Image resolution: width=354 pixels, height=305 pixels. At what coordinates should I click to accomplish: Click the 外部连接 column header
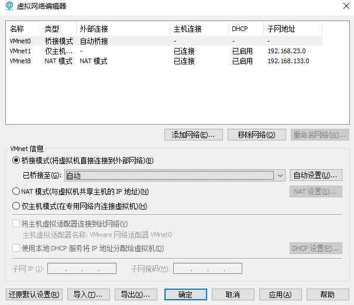pos(94,29)
